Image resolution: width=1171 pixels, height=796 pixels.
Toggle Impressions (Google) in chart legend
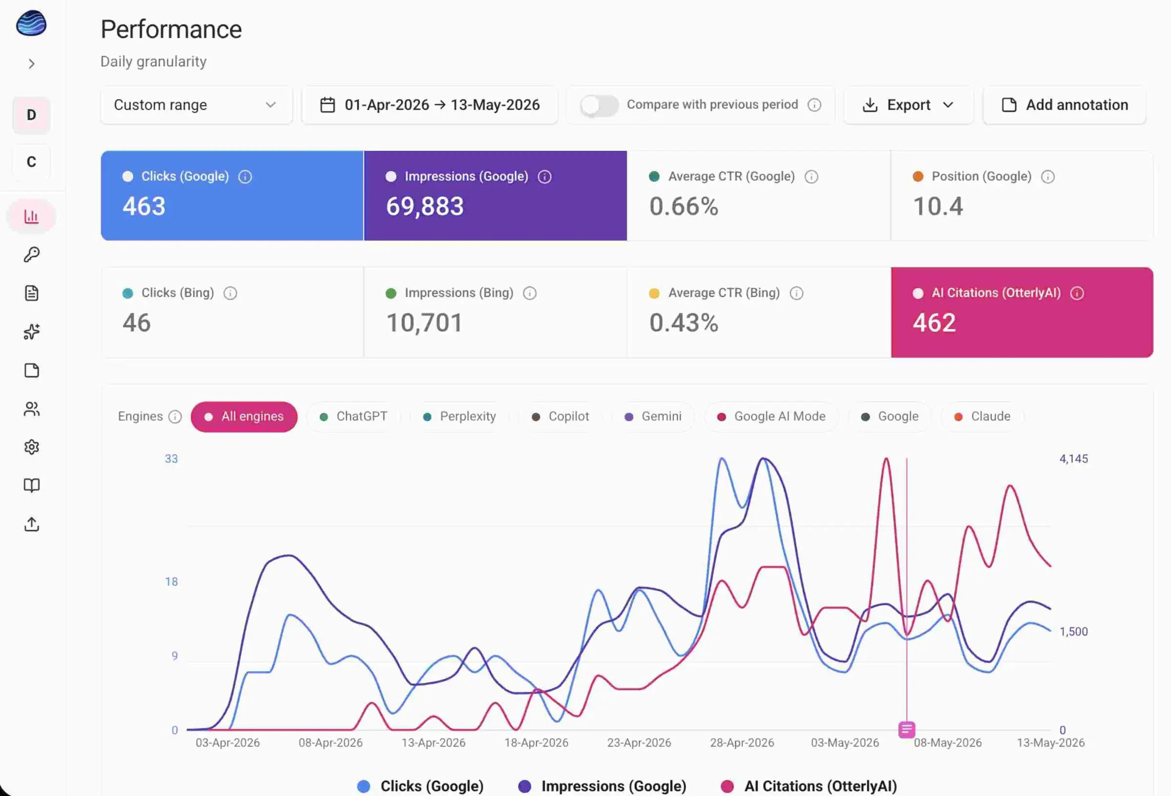pyautogui.click(x=602, y=786)
